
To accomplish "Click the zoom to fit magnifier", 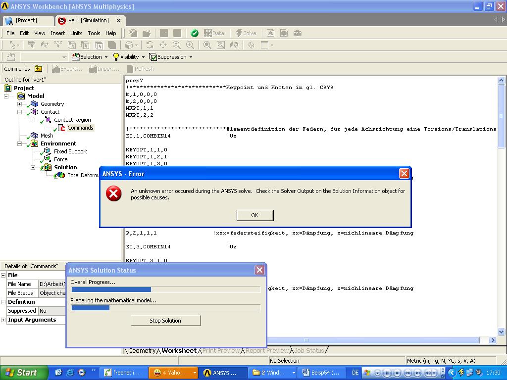I will point(207,45).
